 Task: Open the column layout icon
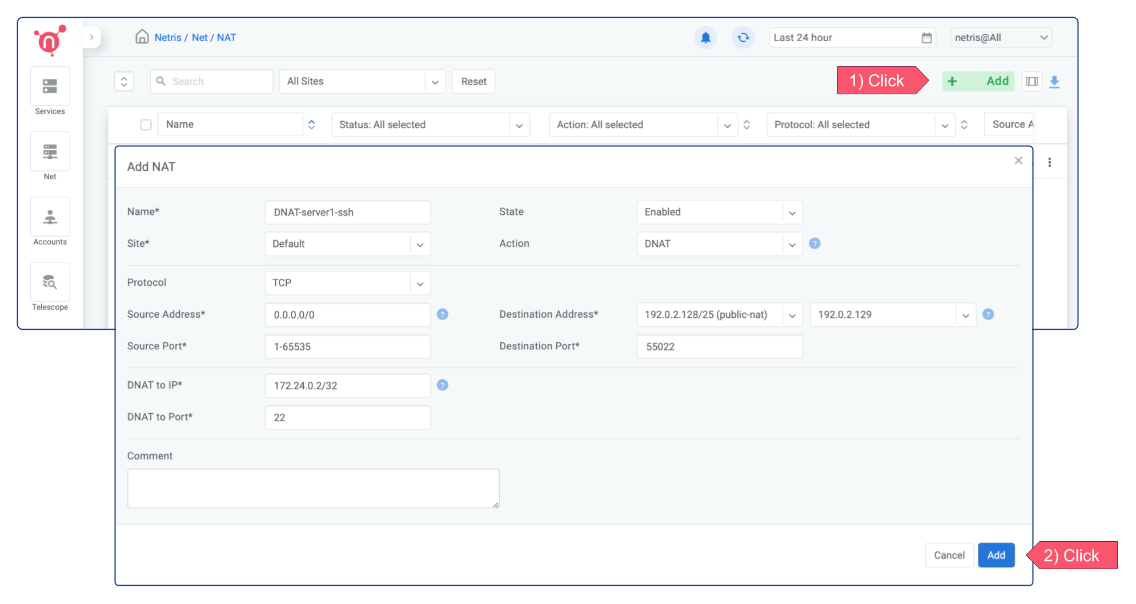point(1031,82)
